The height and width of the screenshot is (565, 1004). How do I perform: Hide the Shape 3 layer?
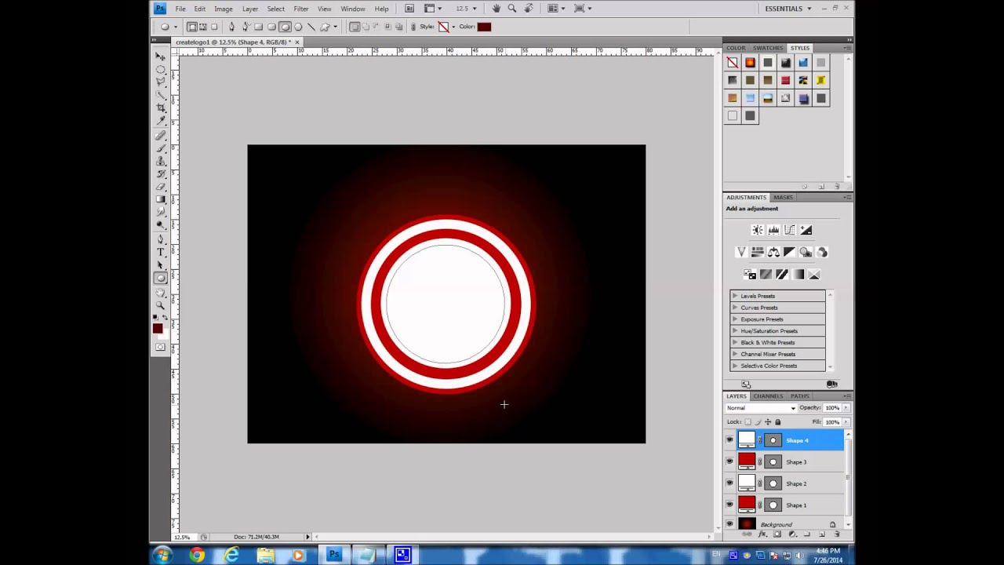pos(730,462)
